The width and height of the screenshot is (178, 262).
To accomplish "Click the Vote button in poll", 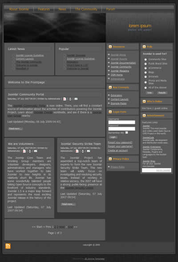I will click(150, 93).
